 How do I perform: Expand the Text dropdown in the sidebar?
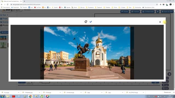coord(4,15)
